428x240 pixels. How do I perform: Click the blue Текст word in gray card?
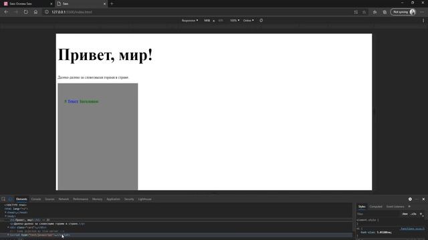(73, 101)
